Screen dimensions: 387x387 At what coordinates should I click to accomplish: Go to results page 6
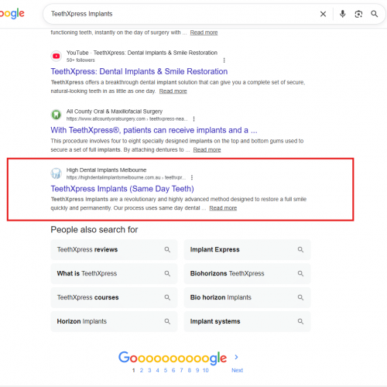tap(173, 370)
